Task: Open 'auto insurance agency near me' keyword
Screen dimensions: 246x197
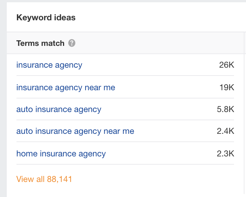Action: coord(75,131)
